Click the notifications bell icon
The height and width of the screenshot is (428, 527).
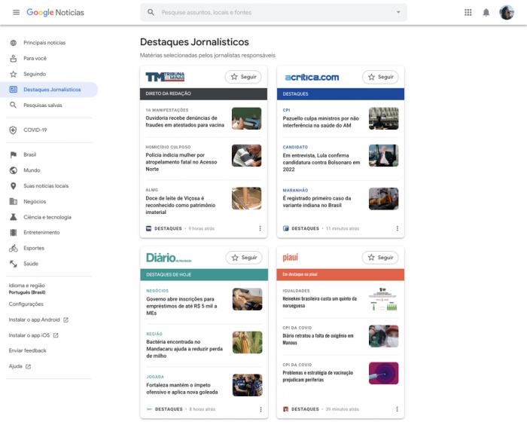tap(486, 13)
